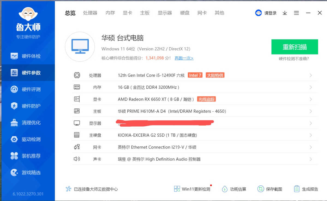
Task: Expand the 处理器 row chevron
Action: [x=311, y=75]
